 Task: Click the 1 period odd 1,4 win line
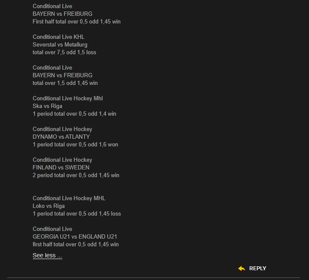pos(74,114)
